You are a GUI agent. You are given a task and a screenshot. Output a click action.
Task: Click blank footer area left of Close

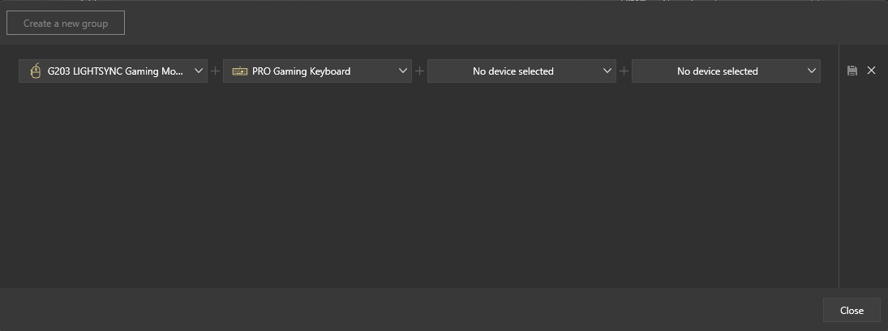[x=405, y=310]
